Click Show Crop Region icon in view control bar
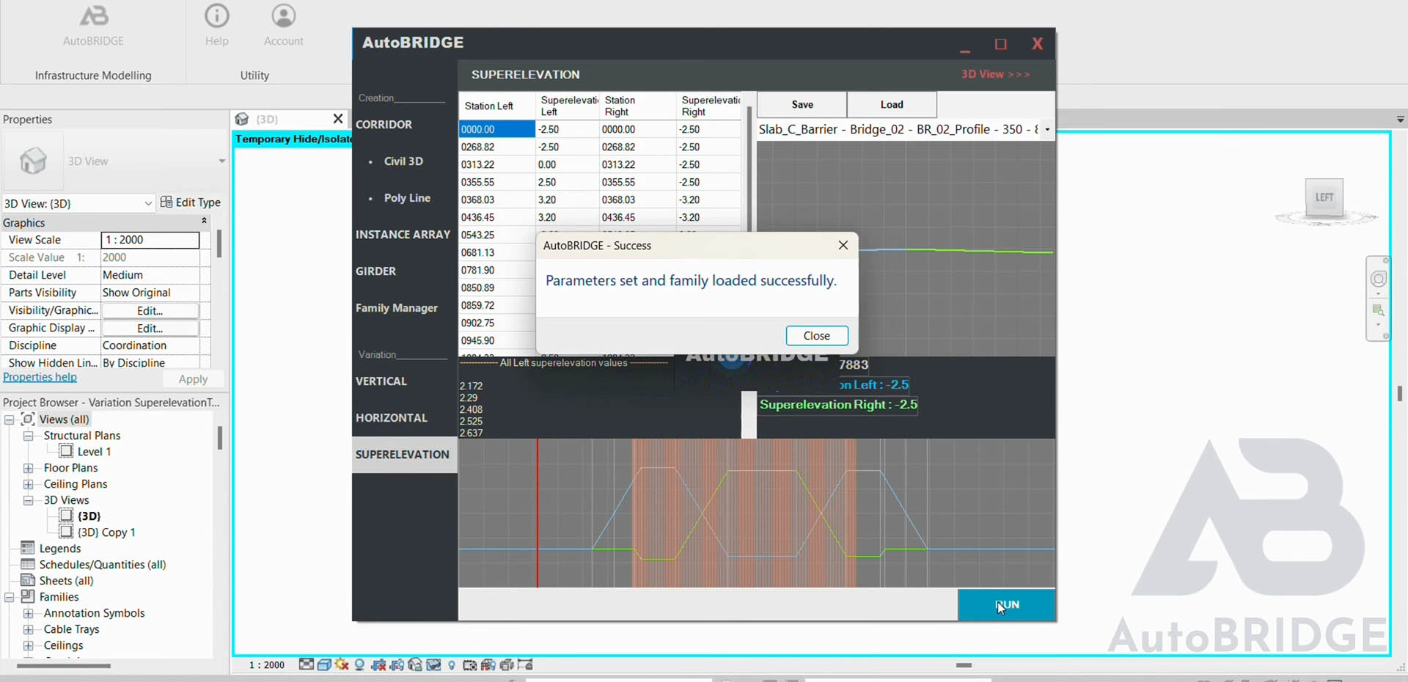Screen dimensions: 1408x682 [397, 664]
